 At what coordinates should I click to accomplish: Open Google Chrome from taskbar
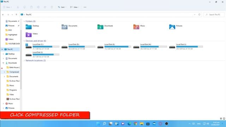coord(135,124)
